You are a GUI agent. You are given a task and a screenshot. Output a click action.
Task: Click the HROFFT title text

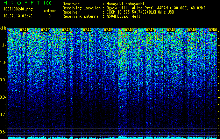[x=22, y=3]
